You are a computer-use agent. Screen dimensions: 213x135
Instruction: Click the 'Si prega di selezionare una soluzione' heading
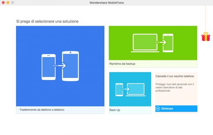pos(47,21)
